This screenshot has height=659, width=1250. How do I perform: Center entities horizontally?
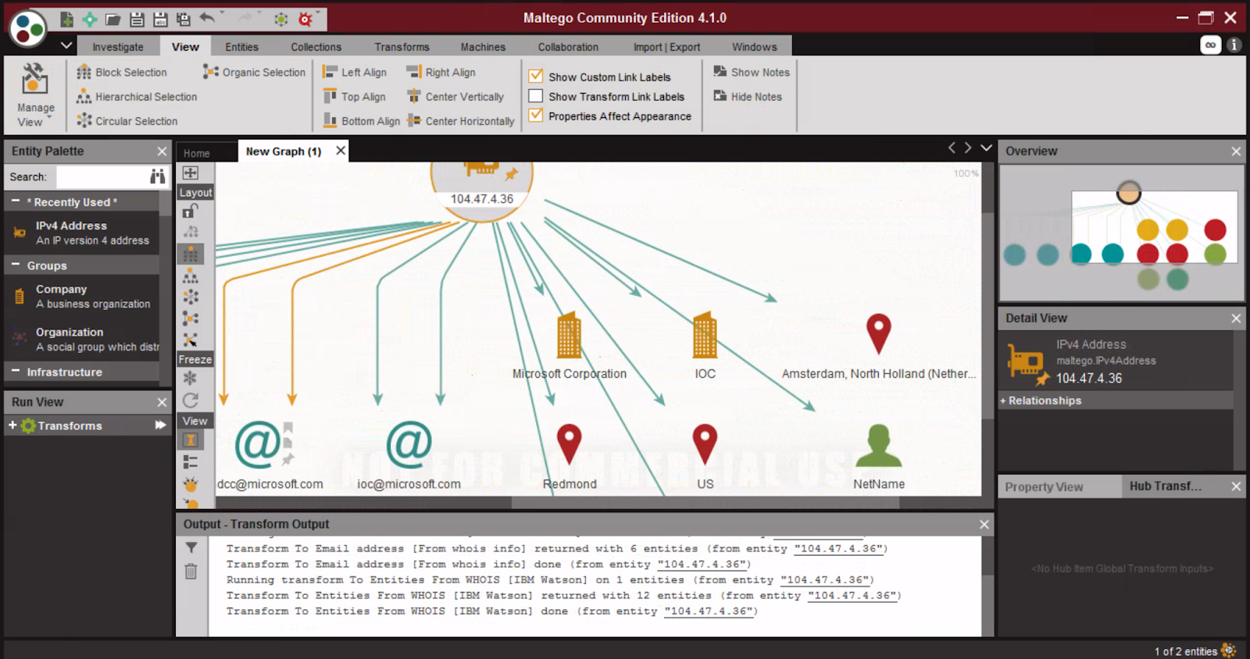point(461,121)
